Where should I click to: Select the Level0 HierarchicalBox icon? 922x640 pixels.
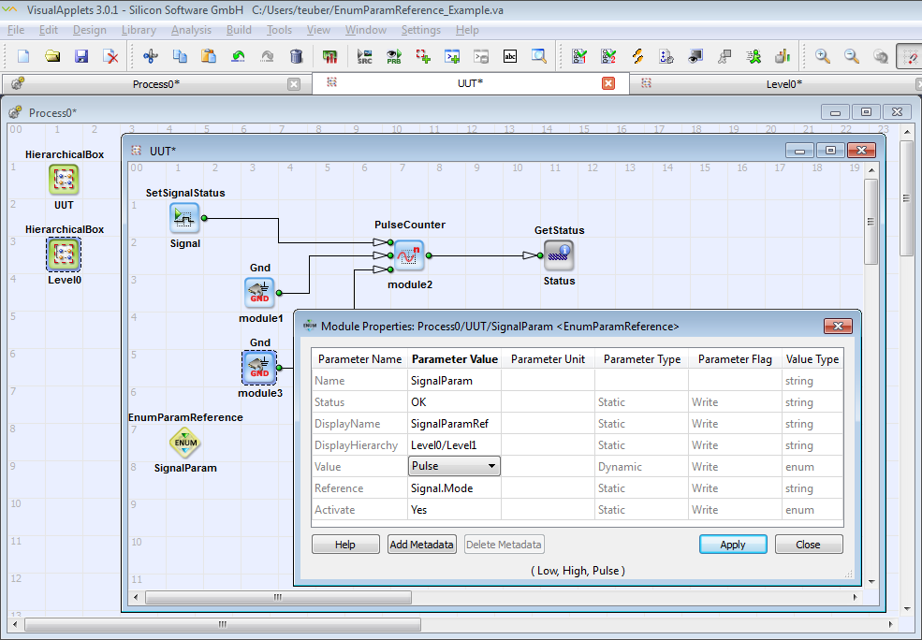point(64,253)
